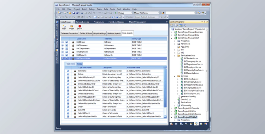Viewport: 265px width, 134px height.
Task: Switch to the Fields sub-tab
Action: (79, 64)
